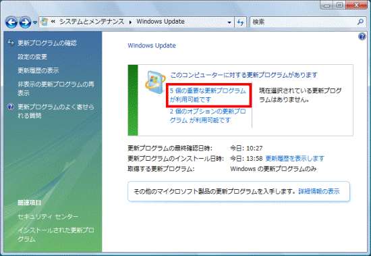The image size is (371, 256).
Task: Click the Refresh button beside address bar
Action: coord(241,22)
